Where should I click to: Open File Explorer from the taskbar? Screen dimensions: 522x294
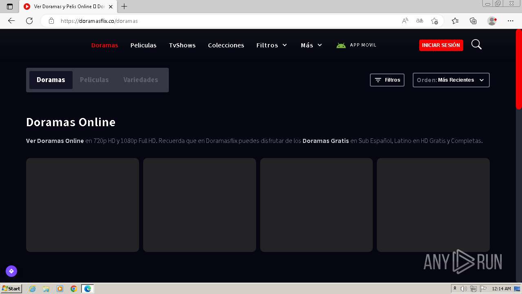pyautogui.click(x=46, y=289)
